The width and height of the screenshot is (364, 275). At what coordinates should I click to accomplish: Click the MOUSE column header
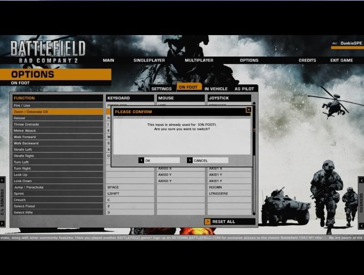tap(181, 98)
